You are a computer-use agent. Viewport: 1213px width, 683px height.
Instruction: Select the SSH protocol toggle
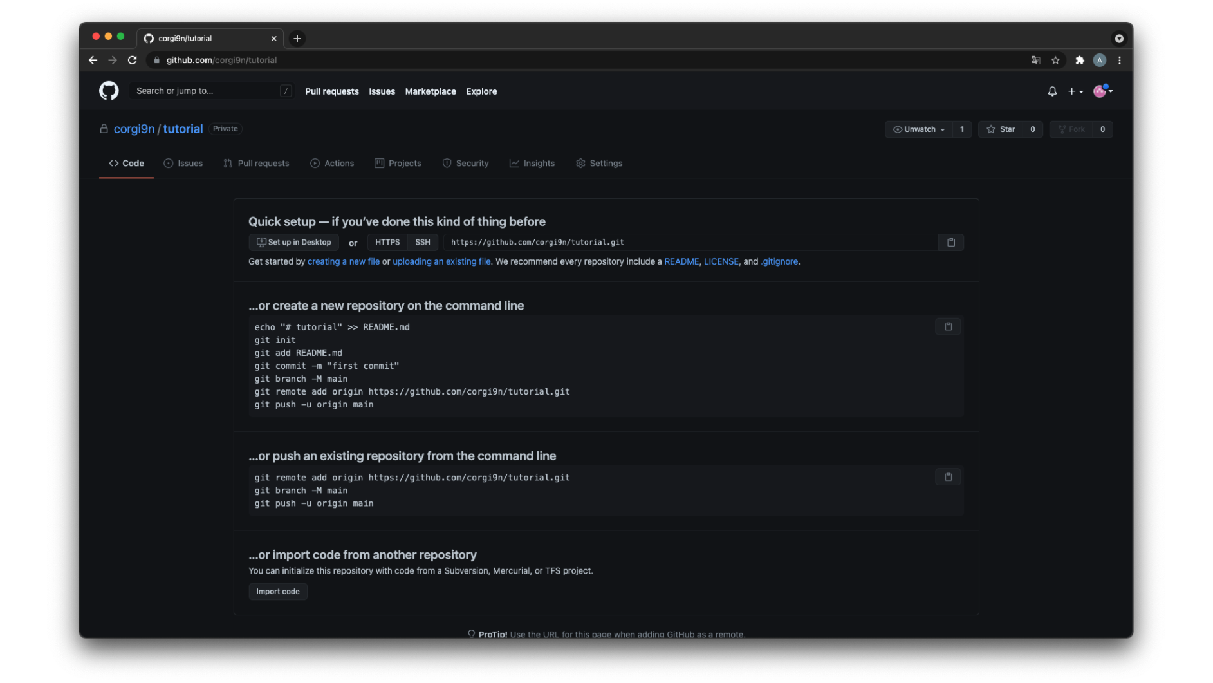(x=423, y=242)
